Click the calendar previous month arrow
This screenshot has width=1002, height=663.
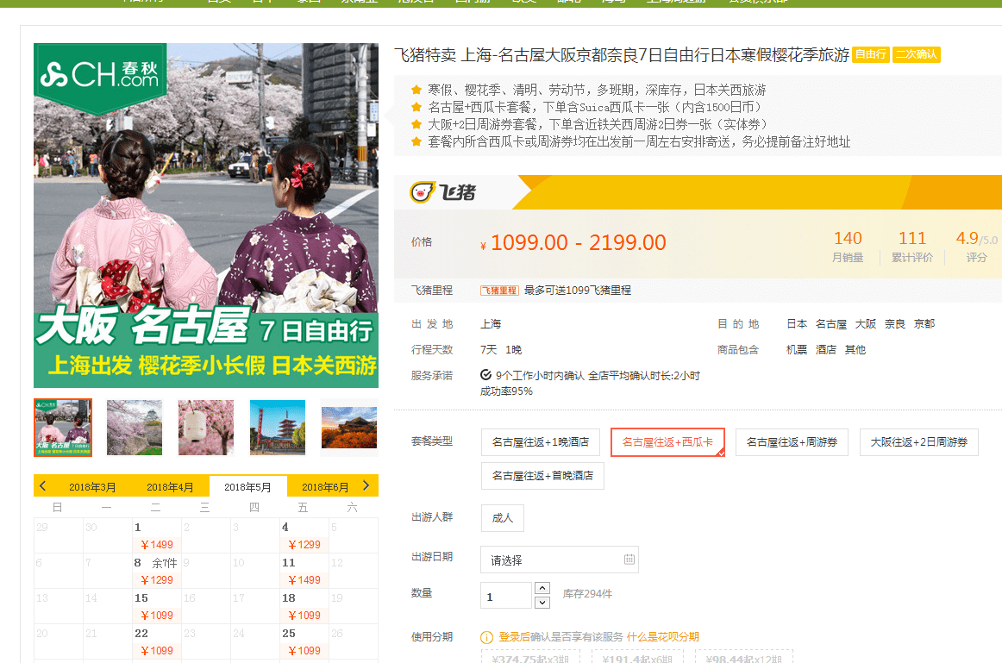pos(43,486)
